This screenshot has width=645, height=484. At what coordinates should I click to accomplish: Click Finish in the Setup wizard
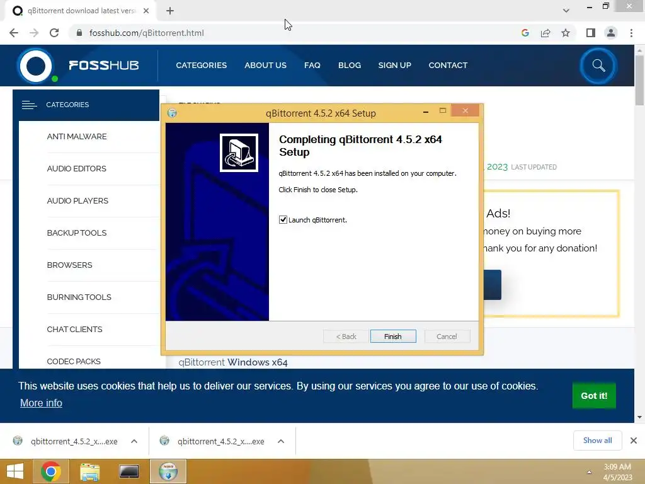[393, 337]
